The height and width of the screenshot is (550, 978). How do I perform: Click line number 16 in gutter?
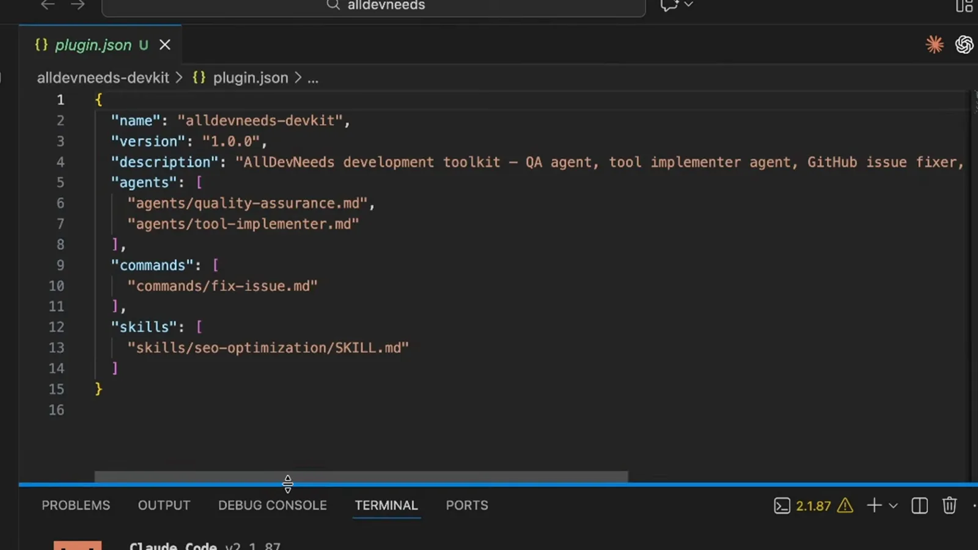[x=56, y=410]
